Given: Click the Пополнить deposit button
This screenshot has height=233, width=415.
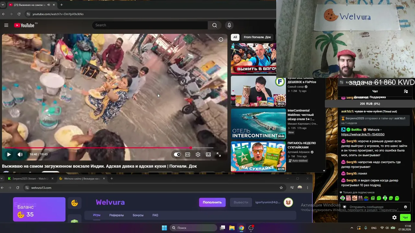Looking at the screenshot, I should pyautogui.click(x=212, y=202).
